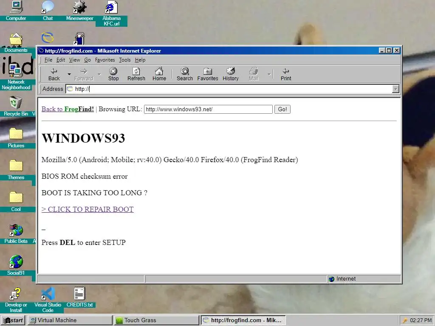The image size is (435, 326).
Task: Expand the Mail dropdown arrow
Action: [x=269, y=74]
